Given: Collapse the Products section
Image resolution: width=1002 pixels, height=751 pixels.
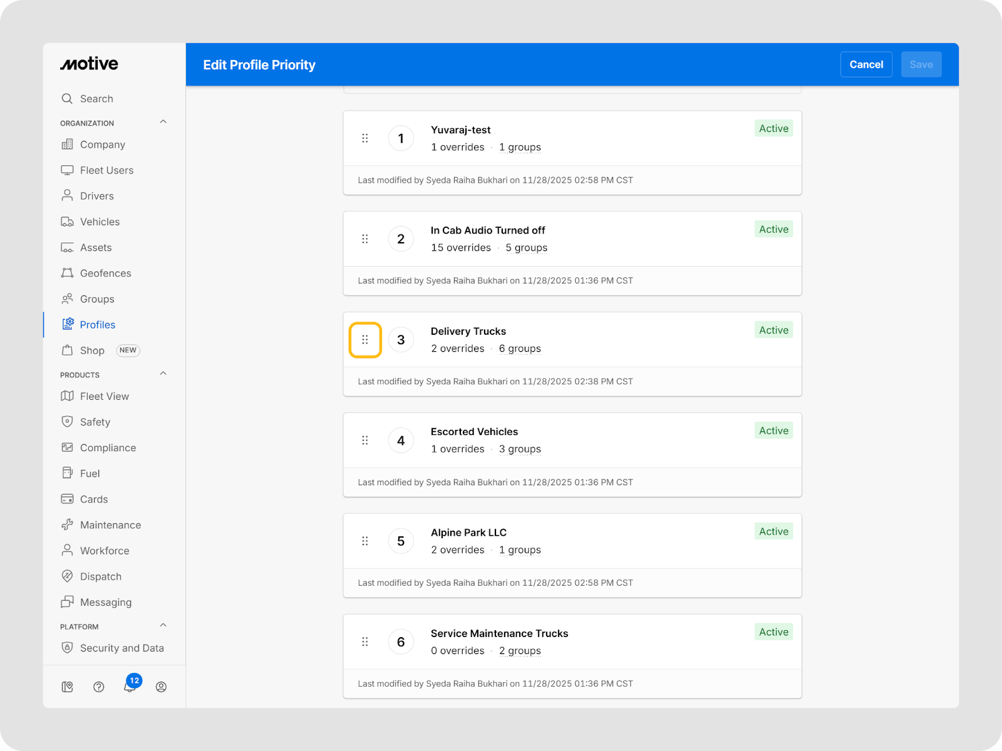Looking at the screenshot, I should (x=163, y=374).
